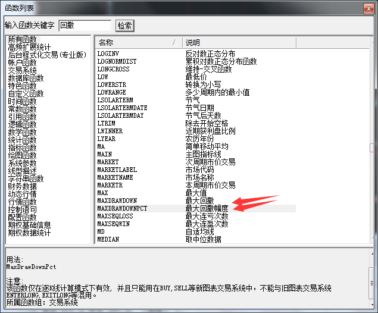
Task: Pick the 配置函数 category
Action: coord(22,217)
